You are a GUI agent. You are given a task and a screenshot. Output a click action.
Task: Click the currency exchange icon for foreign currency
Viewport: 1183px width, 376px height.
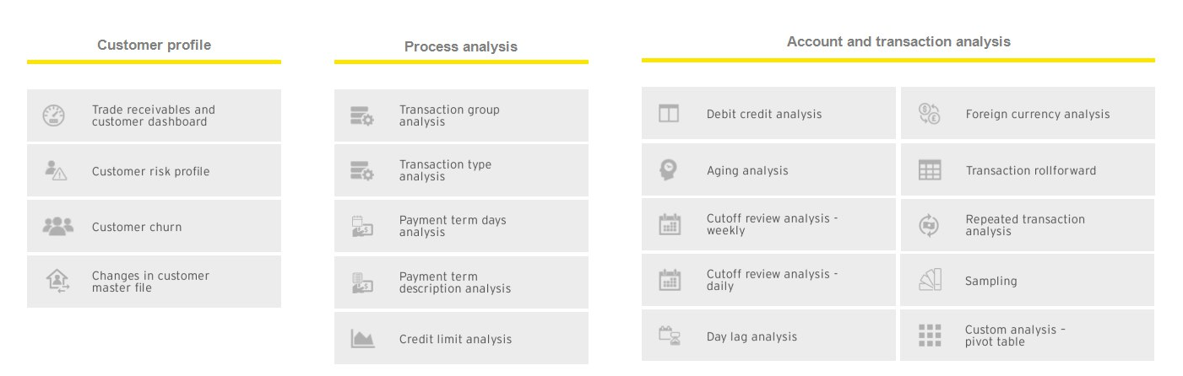929,114
